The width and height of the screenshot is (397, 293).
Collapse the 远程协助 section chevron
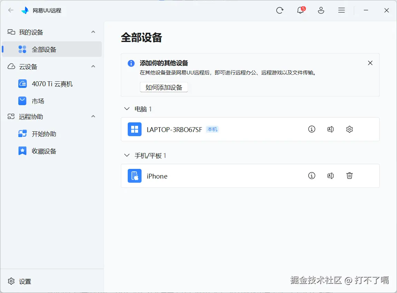coord(93,116)
